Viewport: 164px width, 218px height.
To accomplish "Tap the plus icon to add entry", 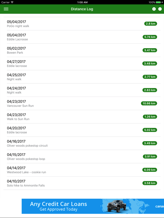I will tap(154, 9).
